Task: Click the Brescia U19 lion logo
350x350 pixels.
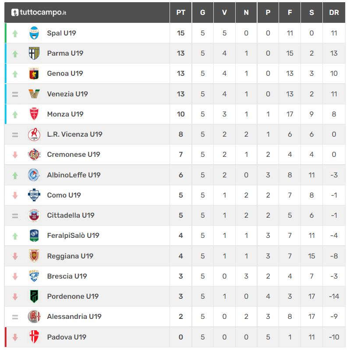Action: point(34,276)
